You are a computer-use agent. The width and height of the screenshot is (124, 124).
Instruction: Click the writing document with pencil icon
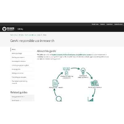click(x=56, y=83)
